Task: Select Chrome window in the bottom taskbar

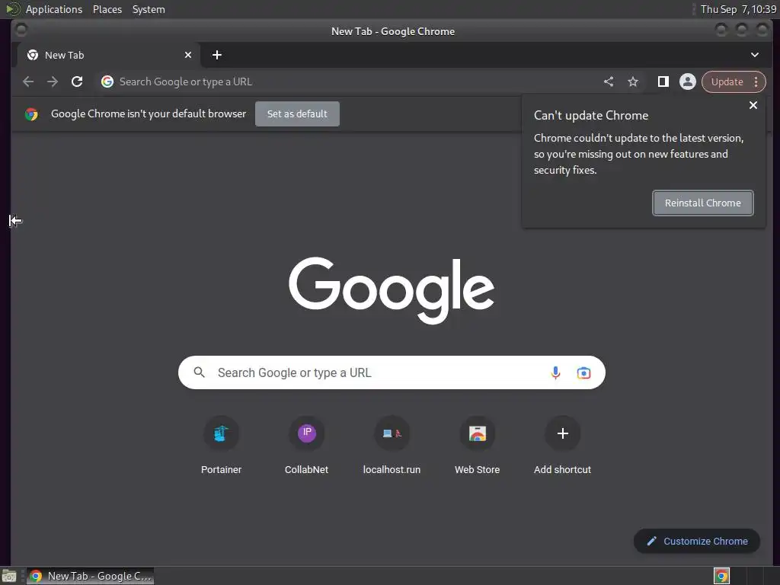Action: 90,576
